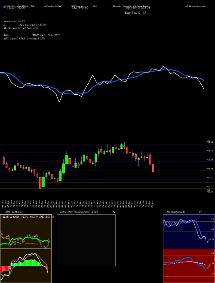
Task: Click the 'CL: 443.95' close price text
Action: tap(80, 8)
